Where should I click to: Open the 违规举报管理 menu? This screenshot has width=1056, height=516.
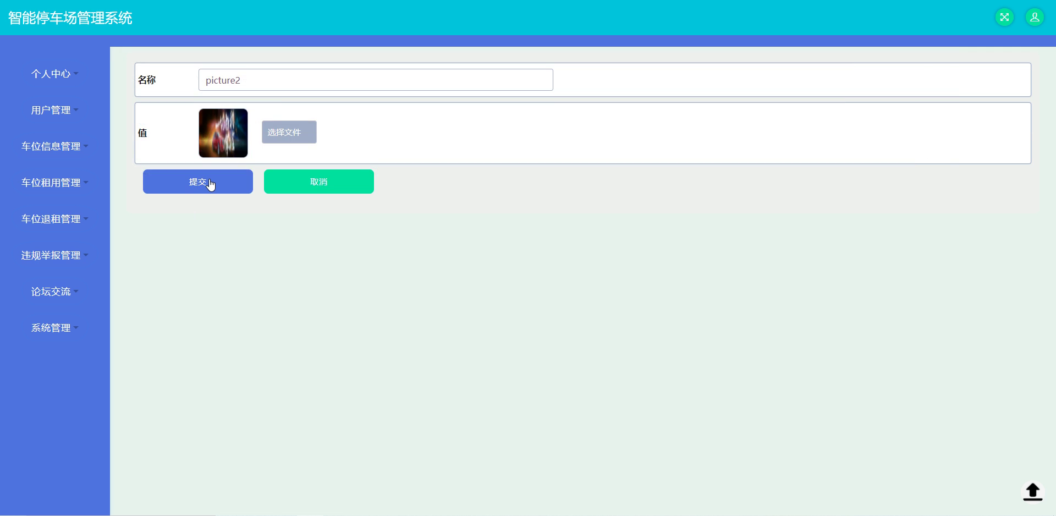(x=55, y=255)
